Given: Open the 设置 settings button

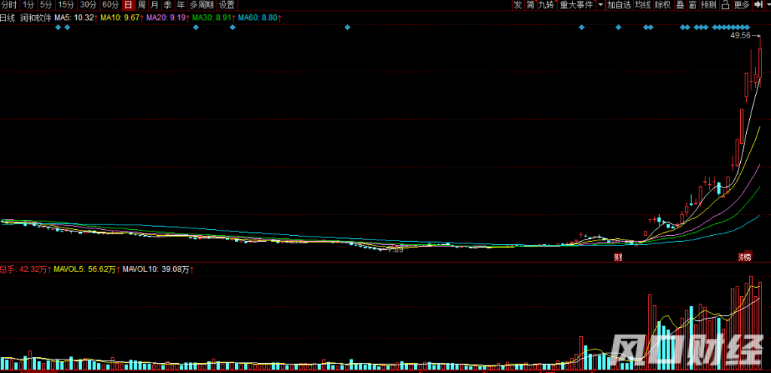Looking at the screenshot, I should 227,5.
